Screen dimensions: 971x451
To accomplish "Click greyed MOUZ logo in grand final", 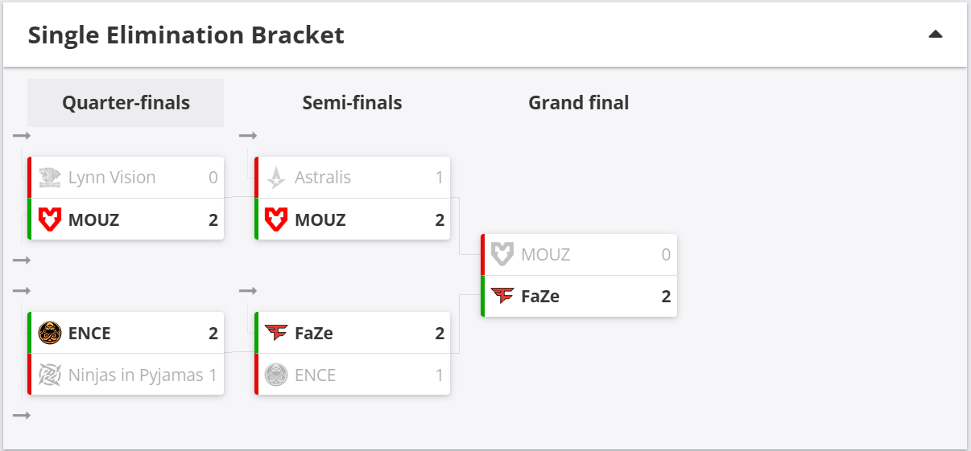I will pyautogui.click(x=502, y=255).
